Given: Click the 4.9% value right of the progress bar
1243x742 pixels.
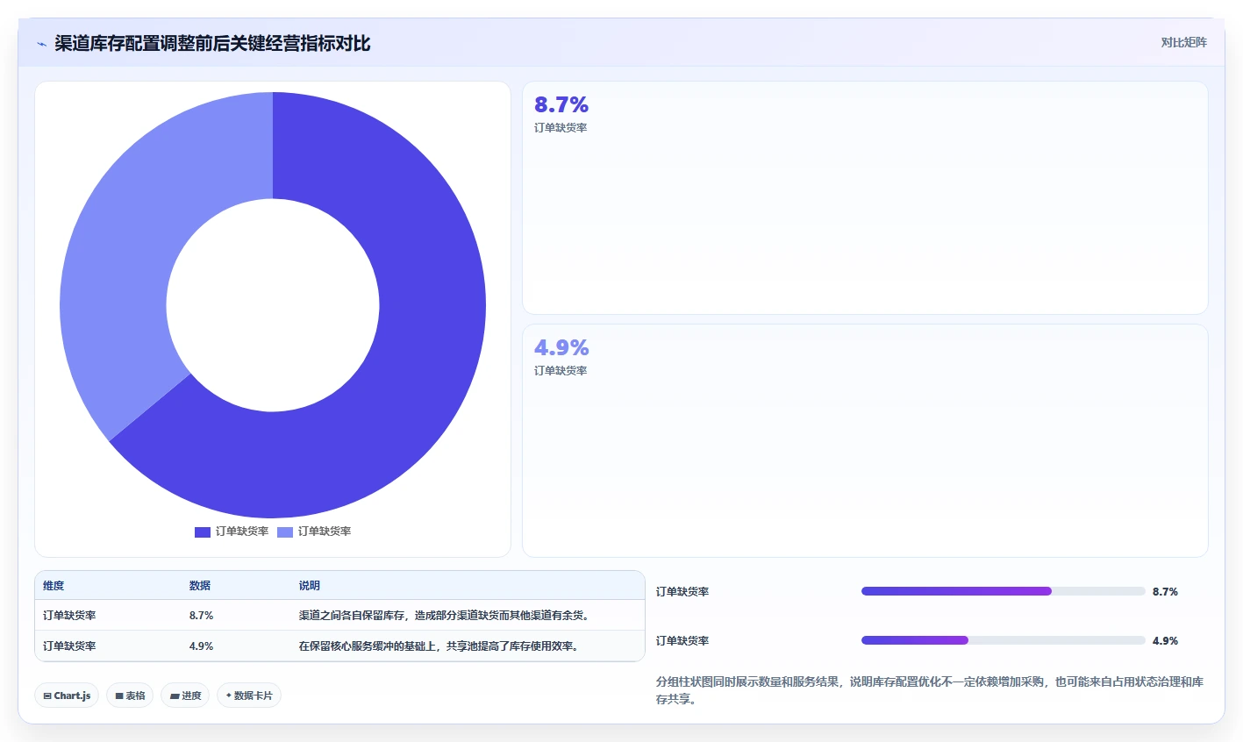Looking at the screenshot, I should [1165, 641].
